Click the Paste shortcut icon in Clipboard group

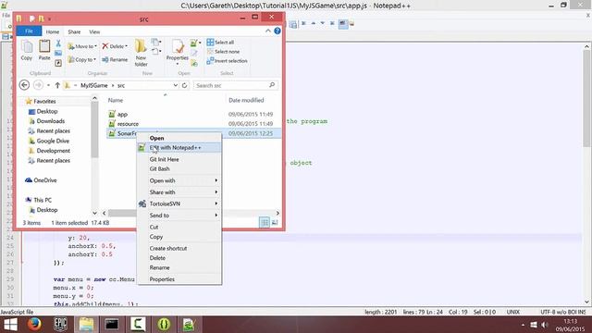pos(58,63)
